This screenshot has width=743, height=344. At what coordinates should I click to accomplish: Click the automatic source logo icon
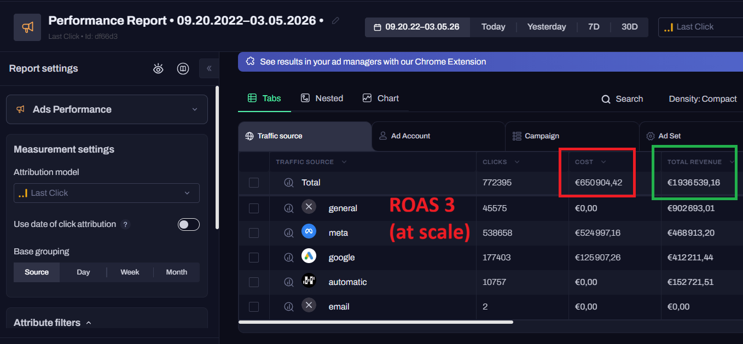(x=309, y=281)
